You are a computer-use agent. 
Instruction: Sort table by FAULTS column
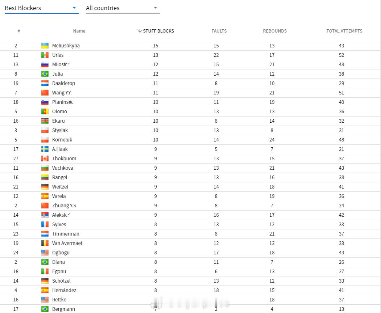point(219,31)
